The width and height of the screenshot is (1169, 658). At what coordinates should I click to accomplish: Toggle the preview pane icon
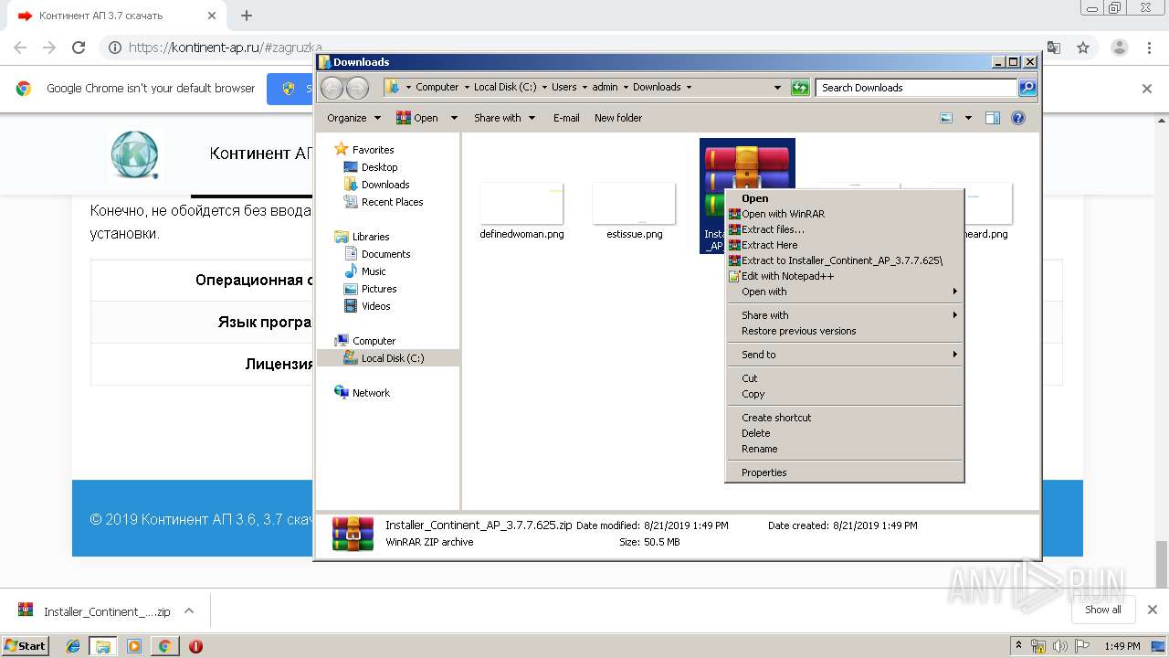point(993,118)
